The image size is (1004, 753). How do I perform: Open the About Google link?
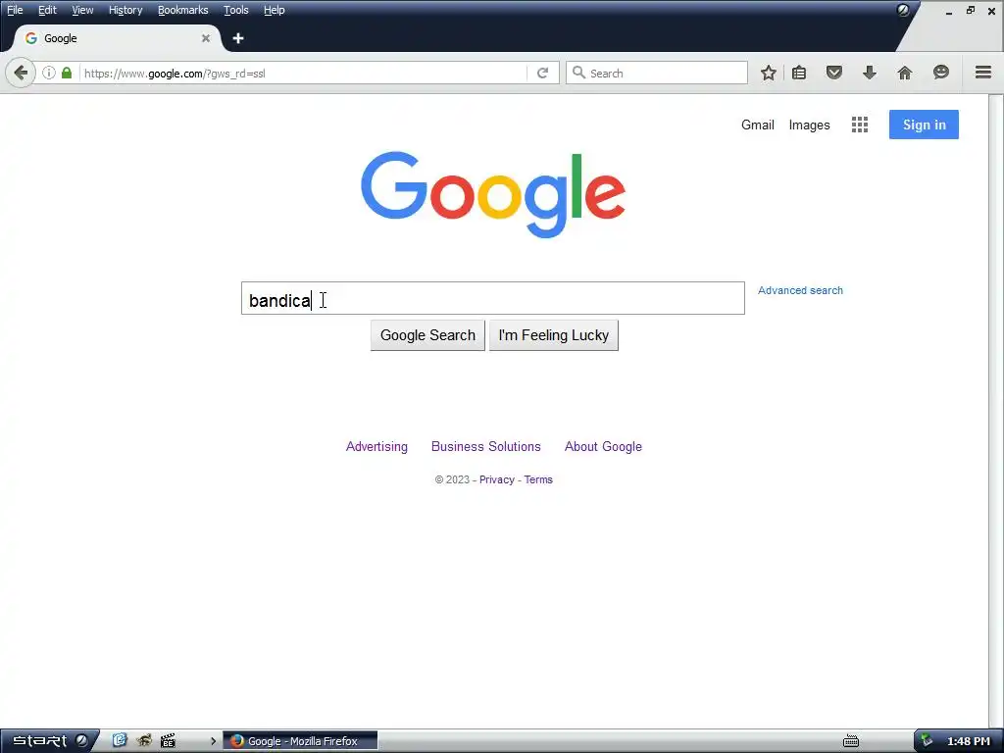click(x=603, y=446)
